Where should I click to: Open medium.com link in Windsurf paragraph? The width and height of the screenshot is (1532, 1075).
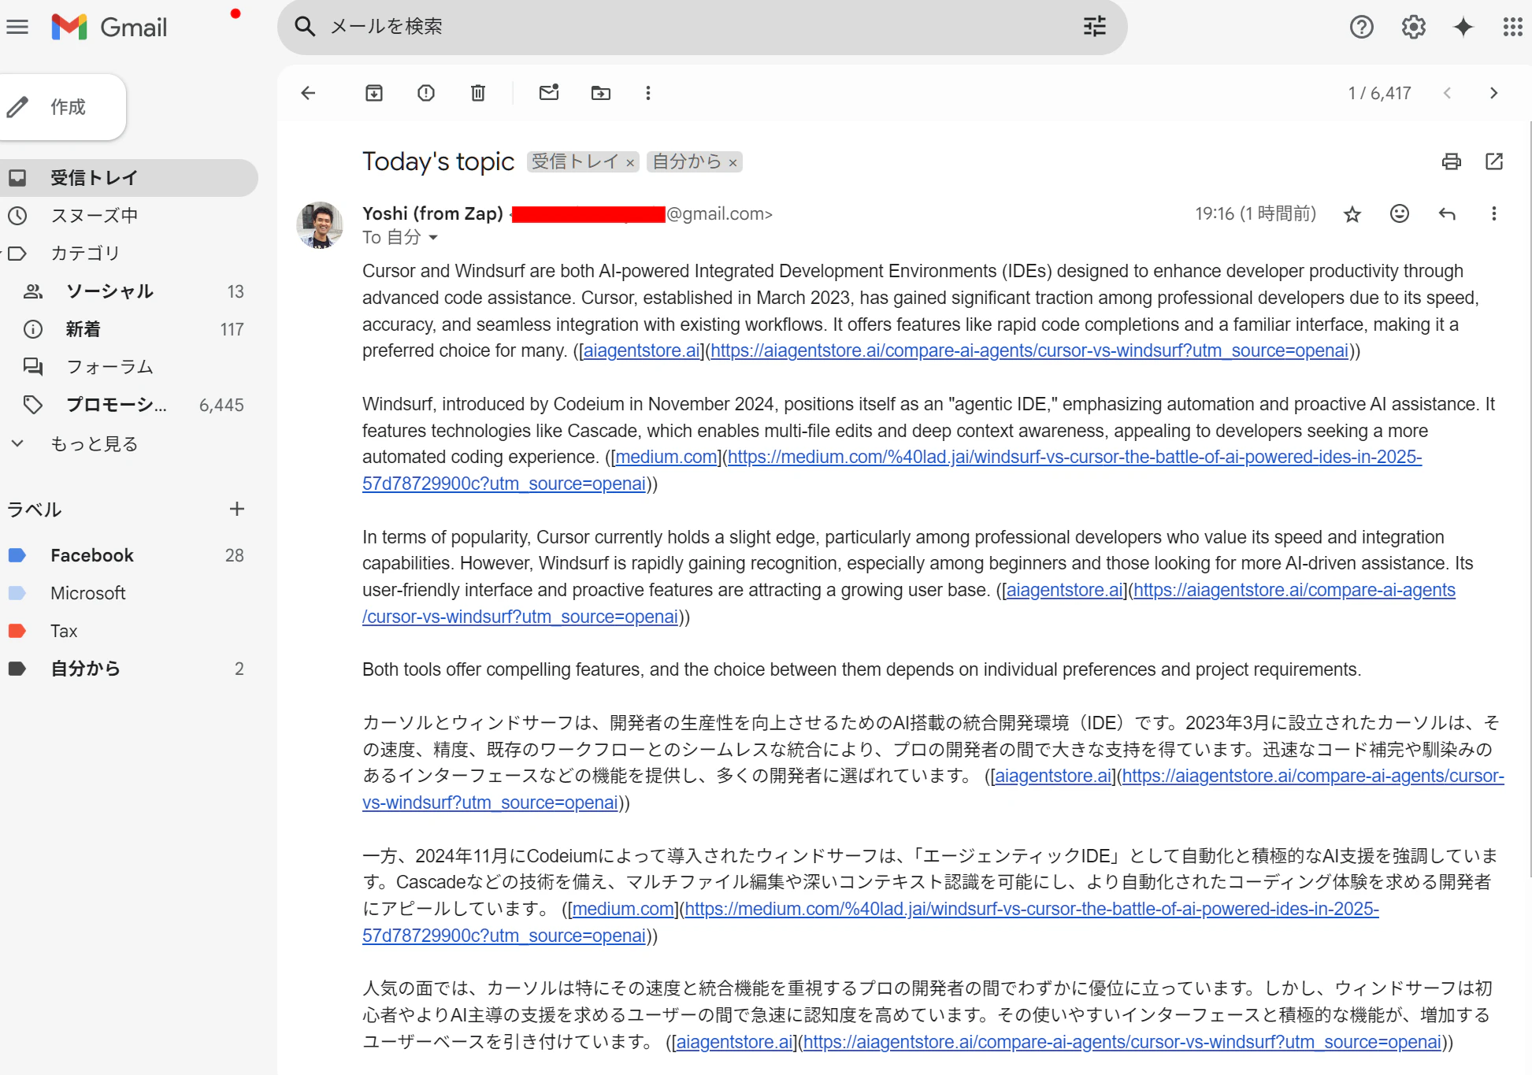666,457
